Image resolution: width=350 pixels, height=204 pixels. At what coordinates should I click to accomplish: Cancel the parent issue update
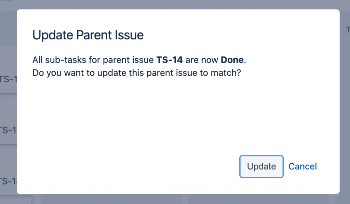pyautogui.click(x=302, y=166)
